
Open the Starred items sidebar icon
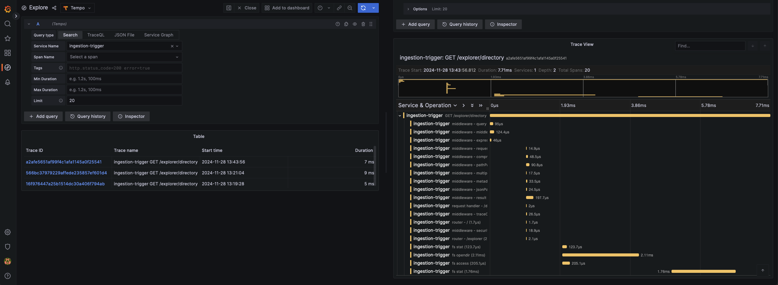pyautogui.click(x=8, y=38)
